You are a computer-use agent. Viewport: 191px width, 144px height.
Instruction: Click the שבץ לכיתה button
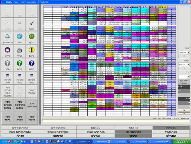32,118
